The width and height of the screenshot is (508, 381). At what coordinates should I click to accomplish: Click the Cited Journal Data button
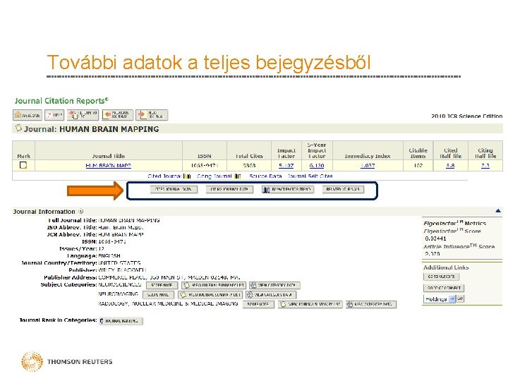tap(174, 189)
